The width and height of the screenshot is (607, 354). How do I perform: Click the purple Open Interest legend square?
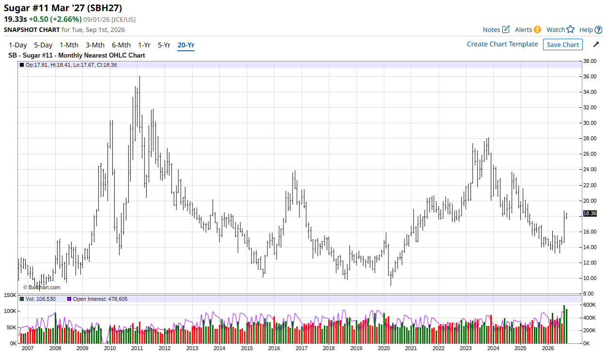(x=69, y=299)
